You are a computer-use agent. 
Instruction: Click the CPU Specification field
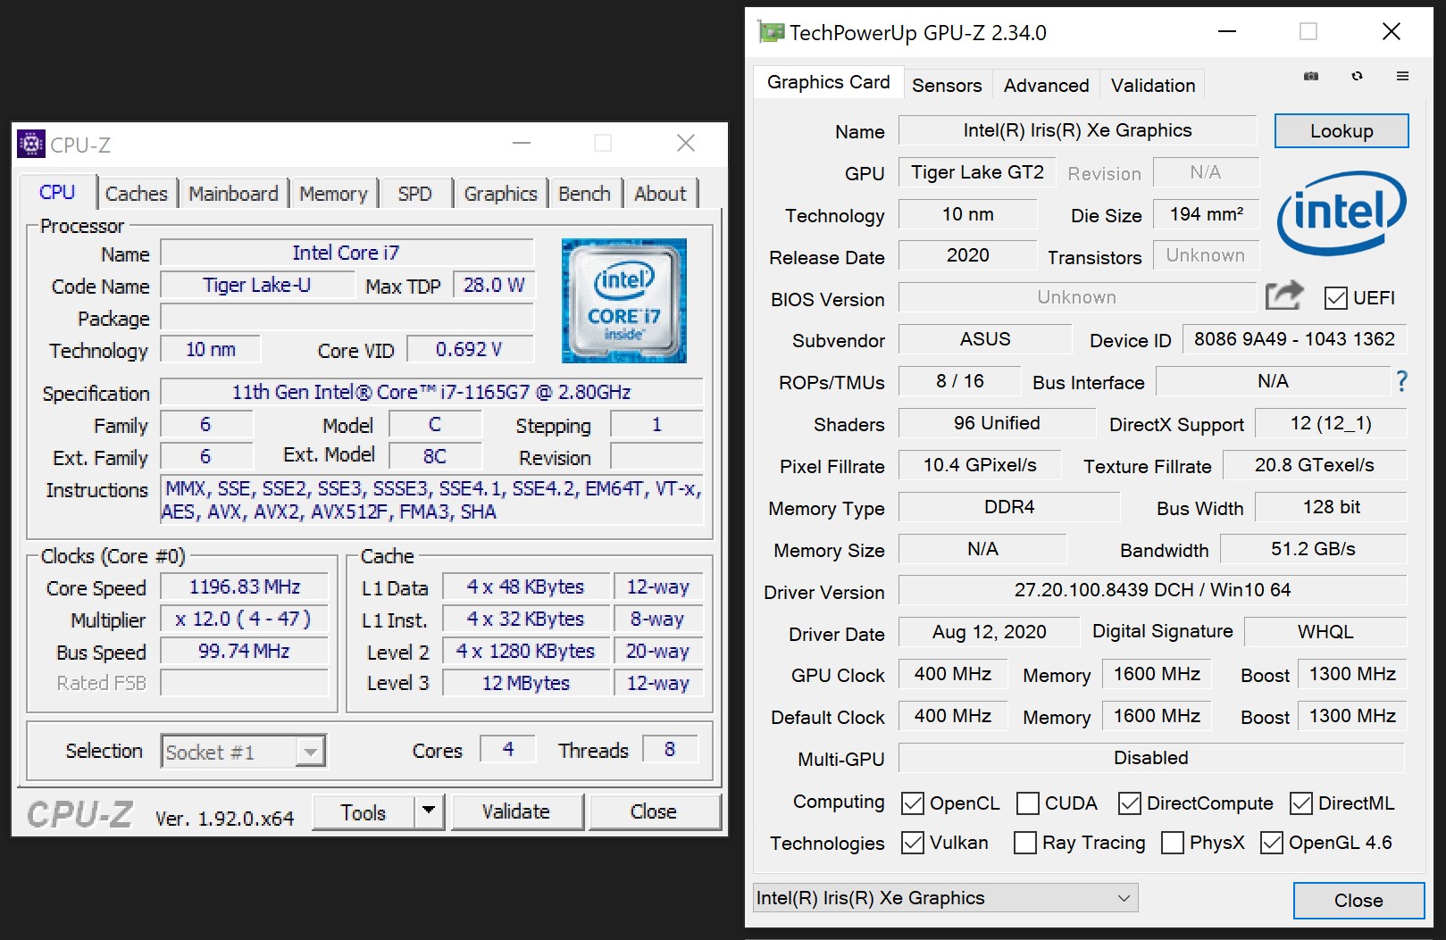point(431,392)
